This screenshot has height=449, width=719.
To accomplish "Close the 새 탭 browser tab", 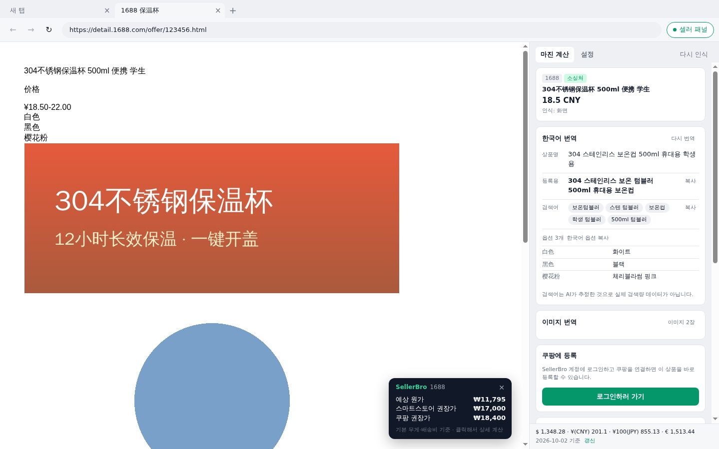I will click(x=107, y=10).
